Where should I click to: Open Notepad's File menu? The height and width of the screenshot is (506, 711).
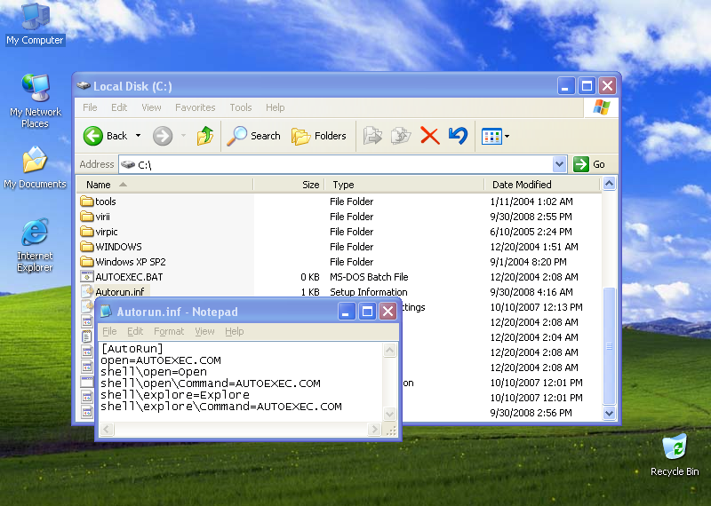point(109,331)
